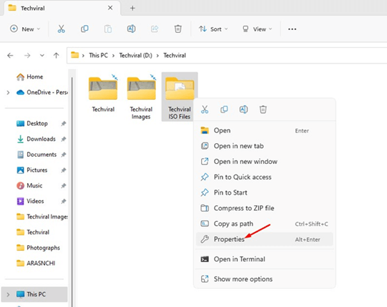Expand the This PC tree node
Screen dimensions: 387x307
coord(7,294)
